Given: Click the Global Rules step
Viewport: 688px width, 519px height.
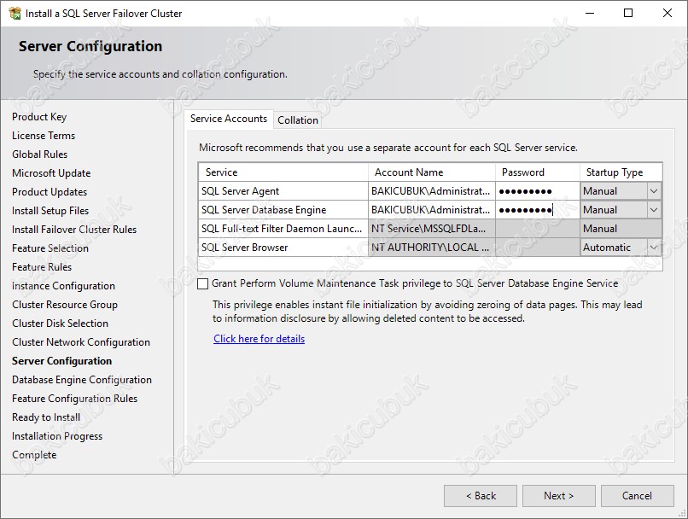Looking at the screenshot, I should (x=40, y=155).
